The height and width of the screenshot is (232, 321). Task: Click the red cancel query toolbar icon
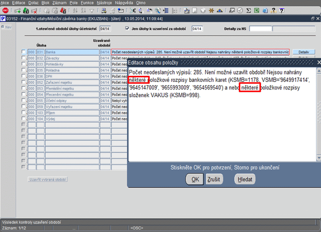point(63,11)
